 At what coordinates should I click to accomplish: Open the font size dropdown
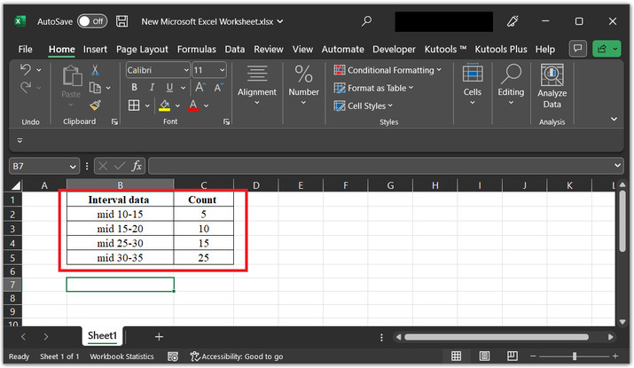pos(222,70)
